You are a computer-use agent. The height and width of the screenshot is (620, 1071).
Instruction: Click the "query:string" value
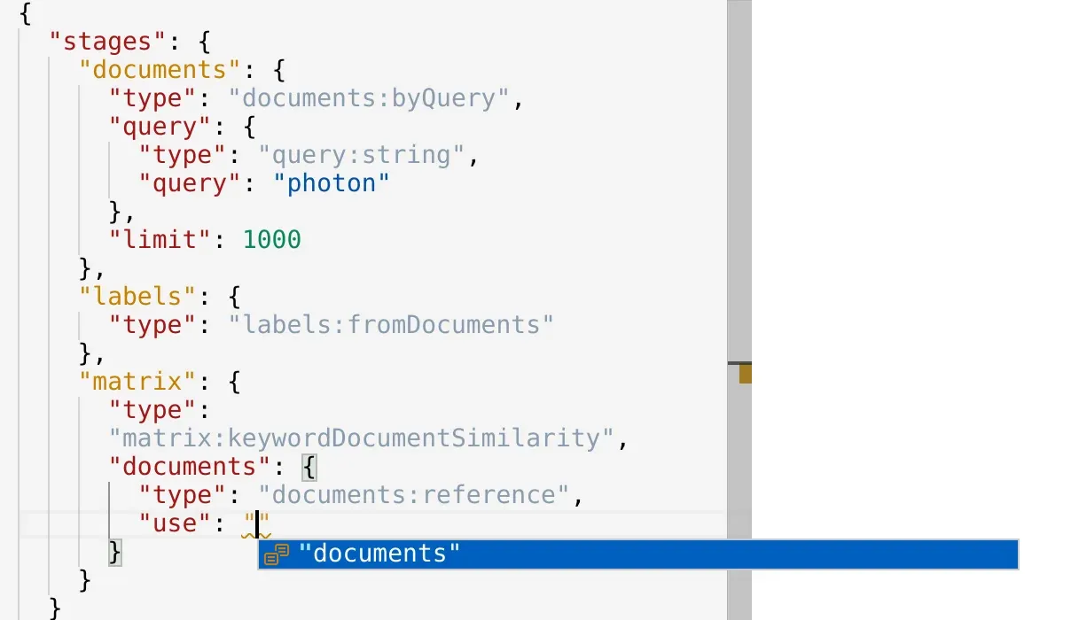(362, 154)
